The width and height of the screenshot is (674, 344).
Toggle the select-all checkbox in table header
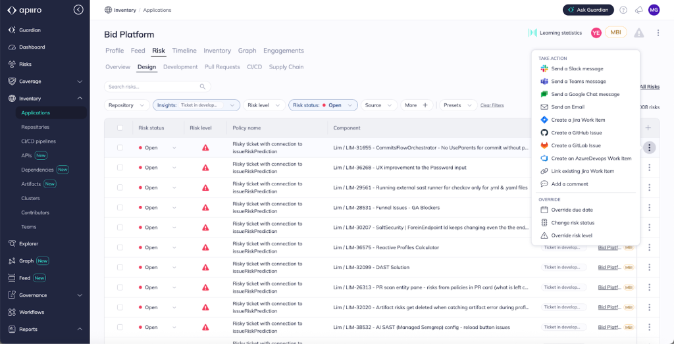120,128
